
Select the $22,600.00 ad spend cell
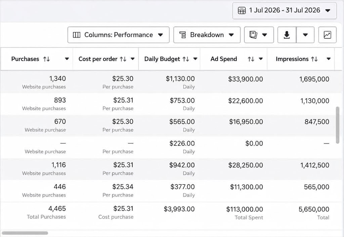click(x=246, y=101)
